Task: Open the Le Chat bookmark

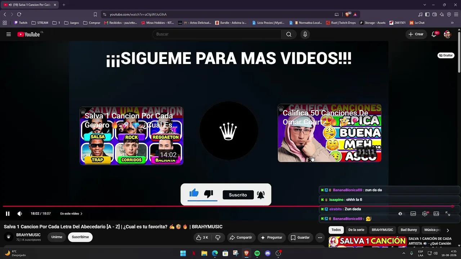Action: (417, 23)
